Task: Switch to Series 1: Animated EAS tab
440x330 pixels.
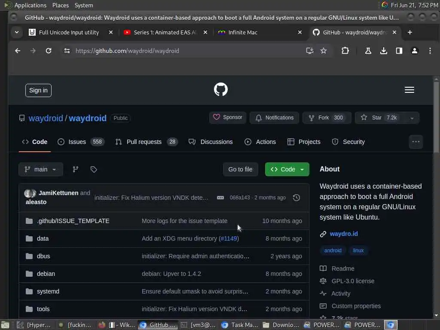Action: [x=165, y=32]
